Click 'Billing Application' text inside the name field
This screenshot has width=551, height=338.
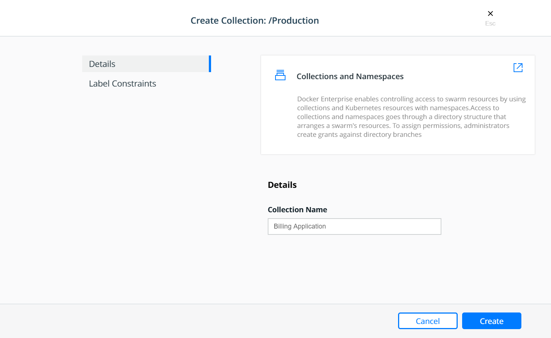300,226
